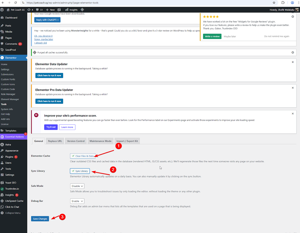300x233 pixels.
Task: Switch to Import / Export Kit tab
Action: [x=127, y=141]
